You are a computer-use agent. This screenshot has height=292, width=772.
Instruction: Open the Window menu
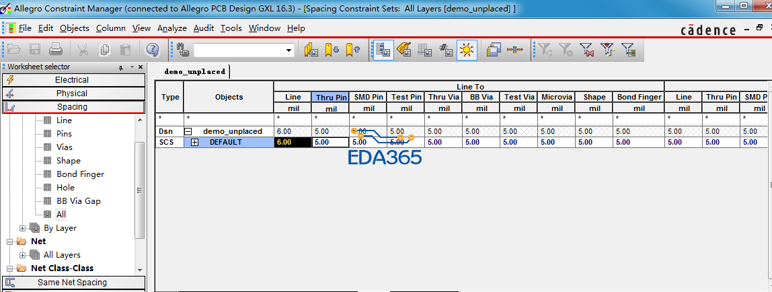(x=264, y=28)
